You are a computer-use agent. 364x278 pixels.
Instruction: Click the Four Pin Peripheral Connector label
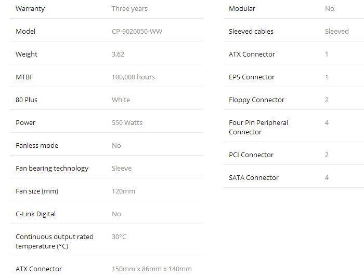pyautogui.click(x=258, y=127)
